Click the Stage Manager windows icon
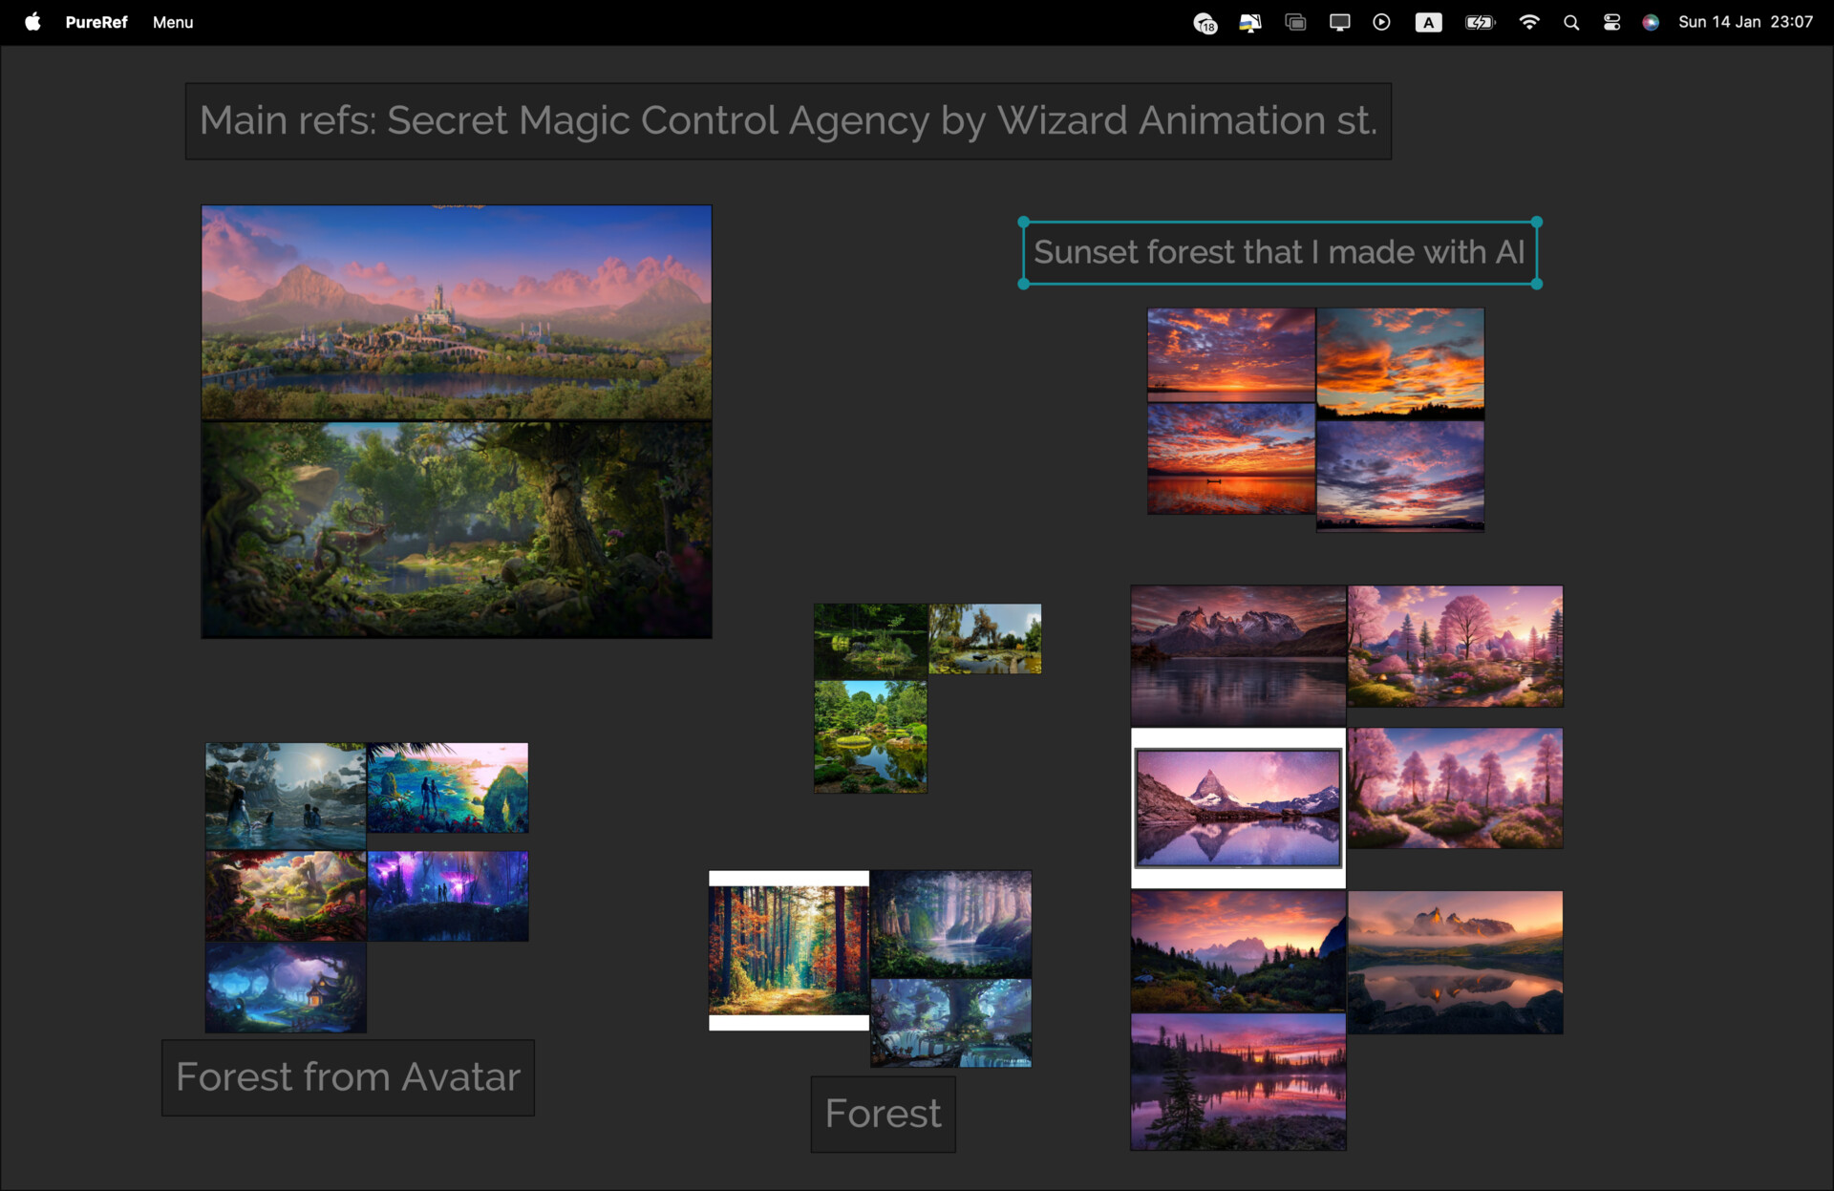 (x=1295, y=22)
